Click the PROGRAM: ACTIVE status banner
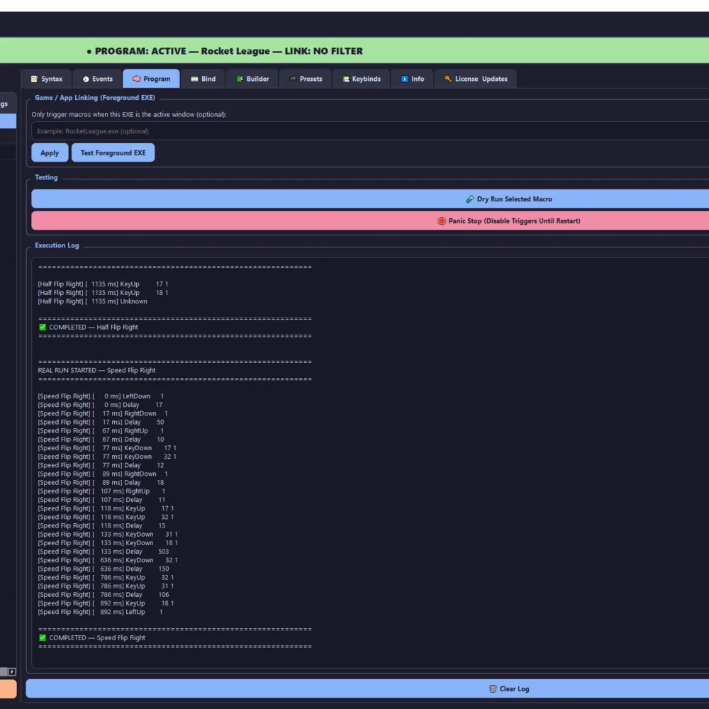The width and height of the screenshot is (709, 709). coord(354,50)
